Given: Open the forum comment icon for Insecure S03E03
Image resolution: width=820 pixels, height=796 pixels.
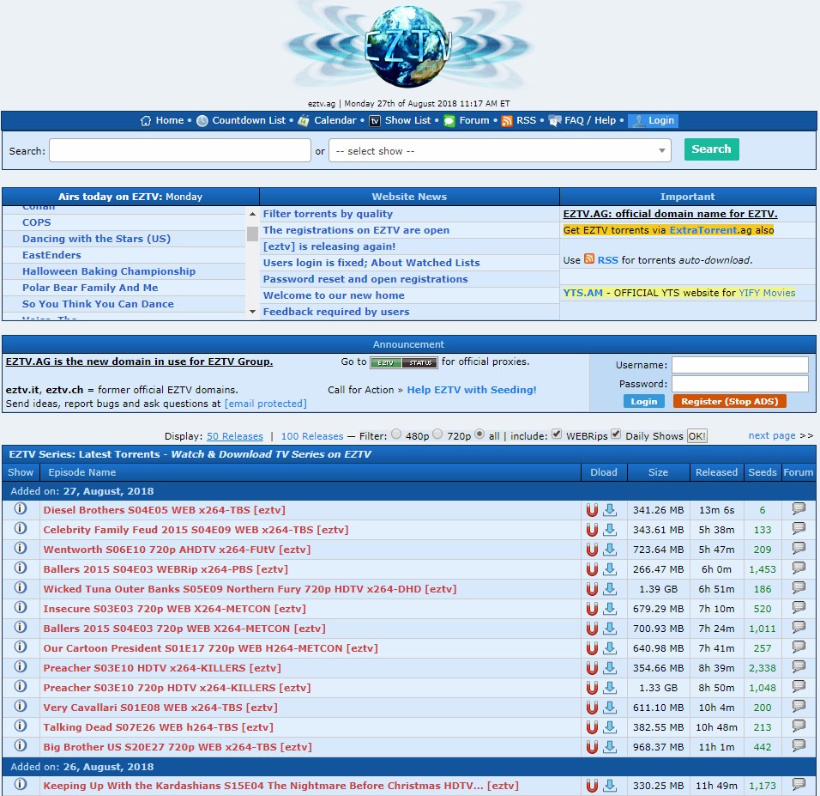Looking at the screenshot, I should 799,608.
